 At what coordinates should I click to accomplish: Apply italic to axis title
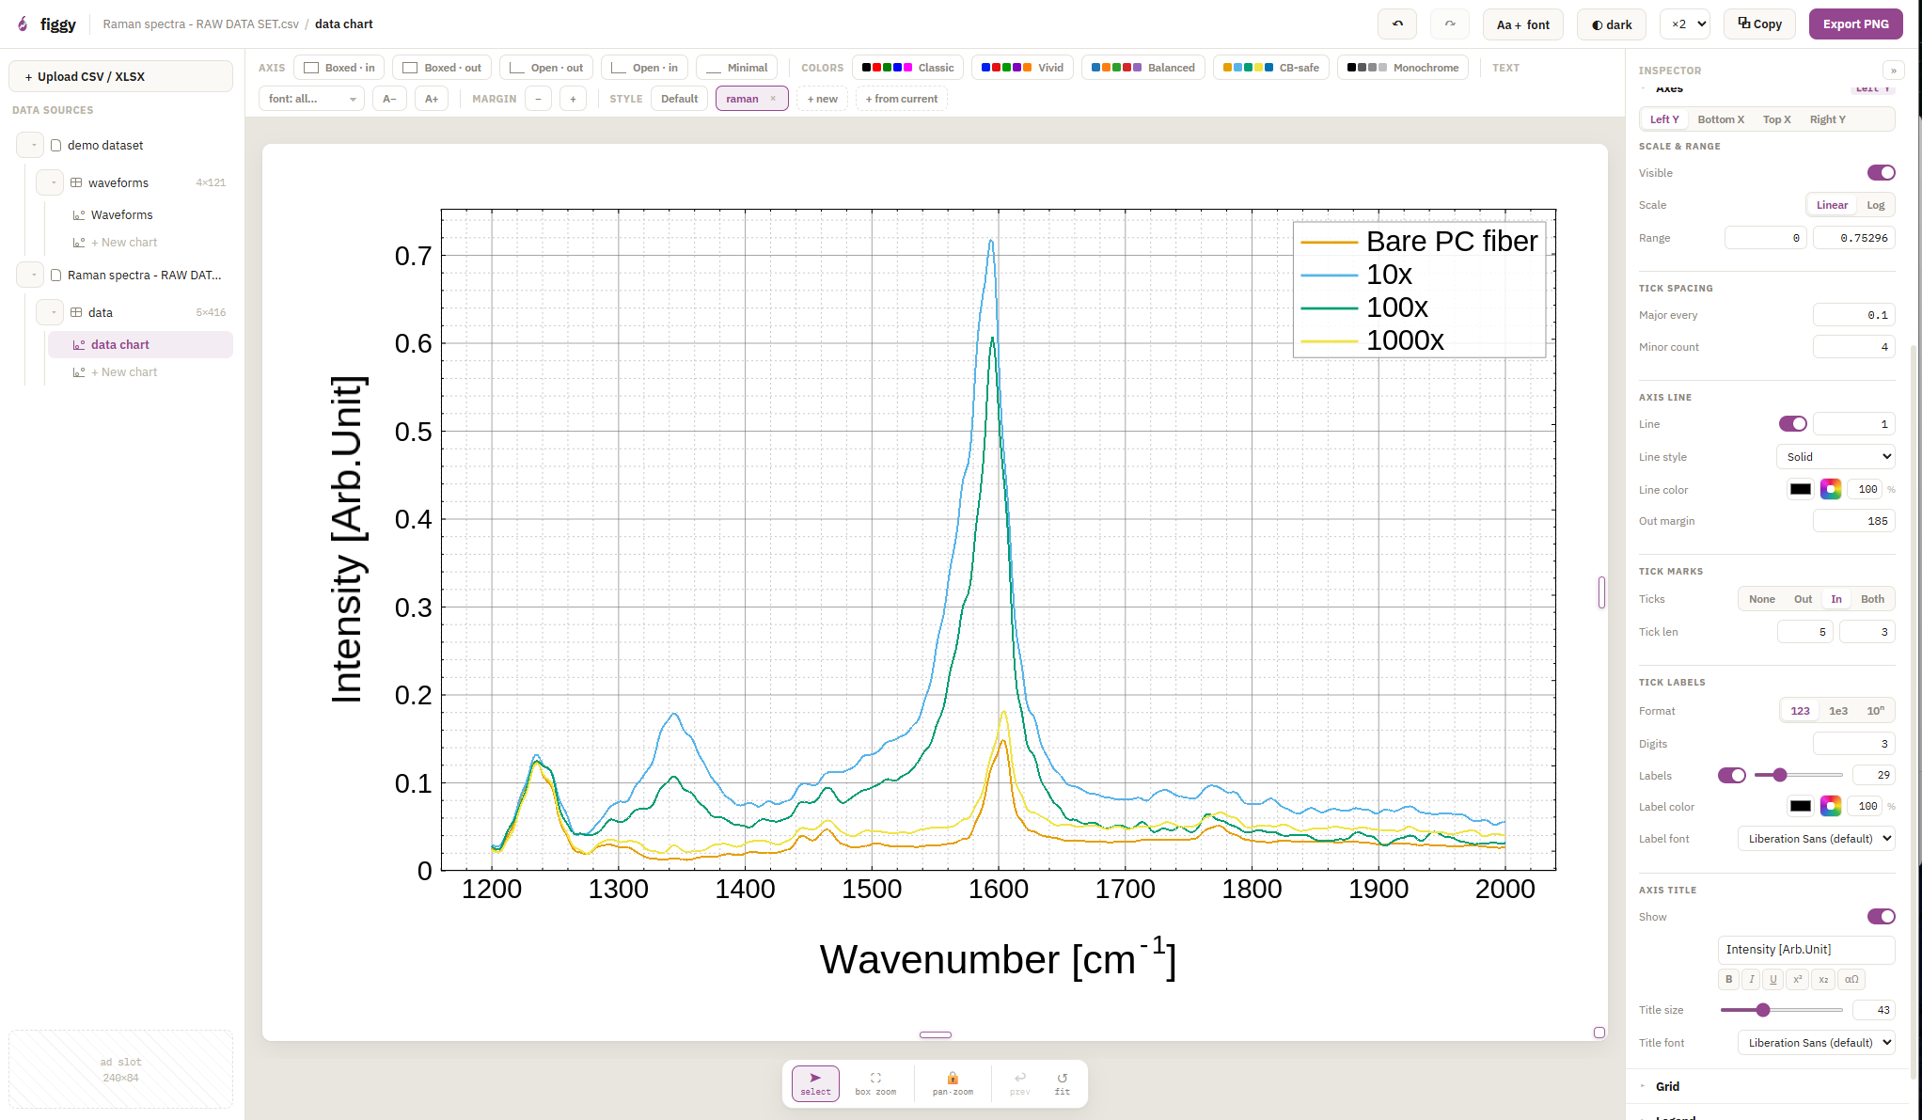(x=1751, y=979)
